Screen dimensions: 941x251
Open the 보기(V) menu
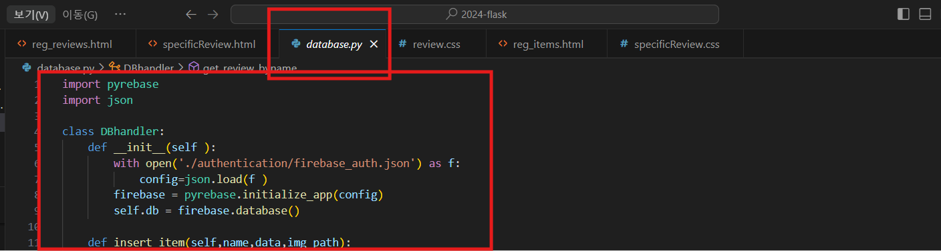pos(31,15)
